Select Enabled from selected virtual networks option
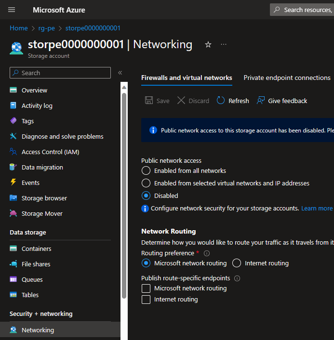Screen dimensions: 334x340 (146, 183)
